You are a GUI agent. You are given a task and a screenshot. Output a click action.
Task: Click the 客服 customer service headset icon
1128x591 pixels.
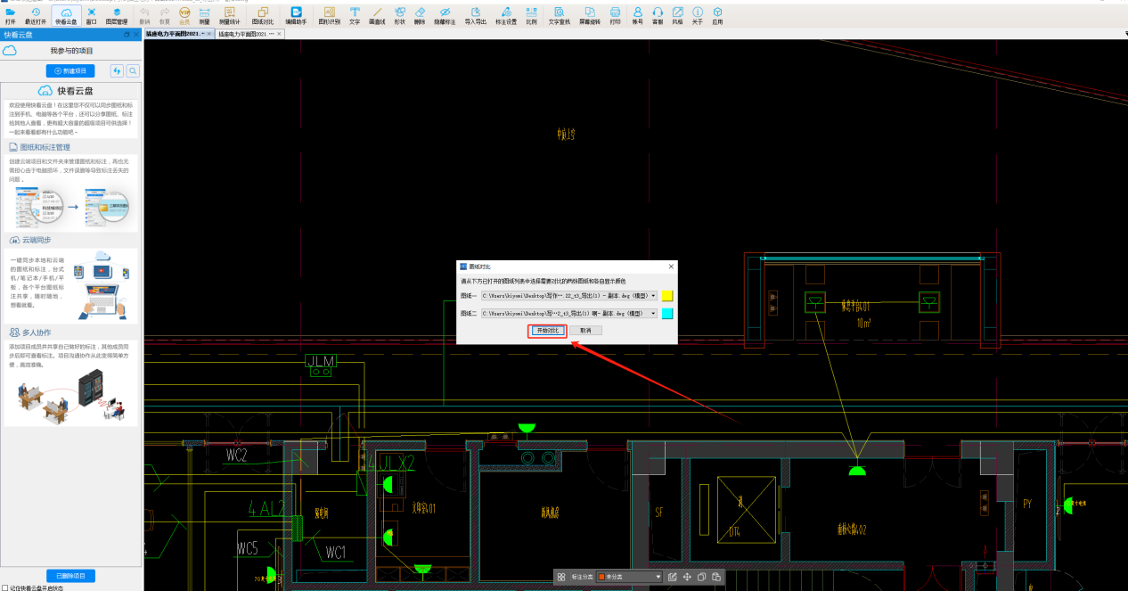pyautogui.click(x=658, y=14)
